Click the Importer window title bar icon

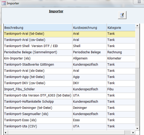pos(3,3)
